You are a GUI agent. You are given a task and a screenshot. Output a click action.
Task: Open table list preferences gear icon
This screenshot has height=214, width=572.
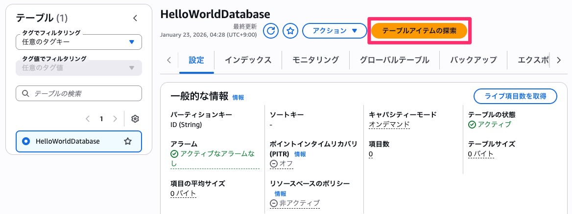135,119
